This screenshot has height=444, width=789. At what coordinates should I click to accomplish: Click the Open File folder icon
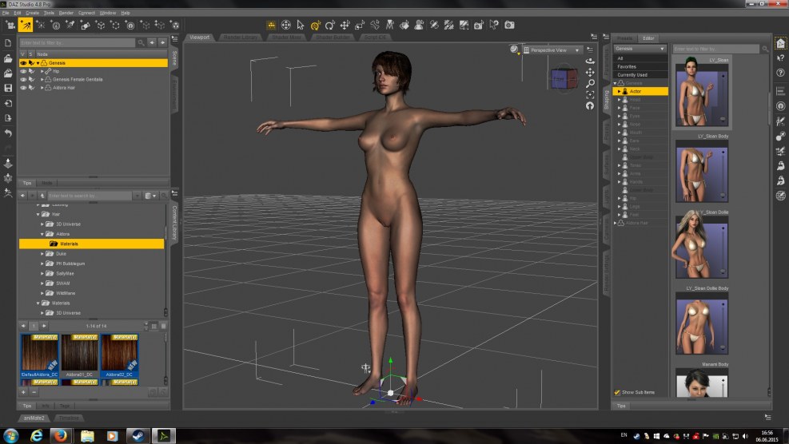[8, 58]
